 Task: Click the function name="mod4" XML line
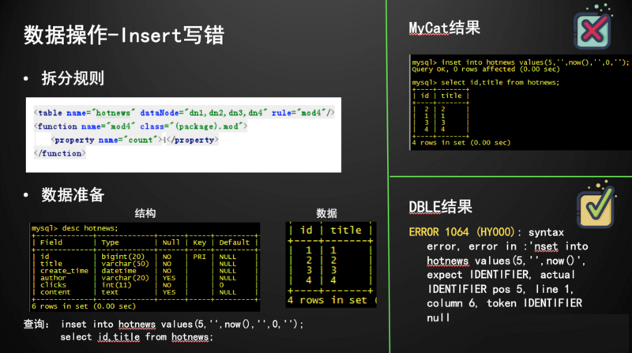point(141,126)
